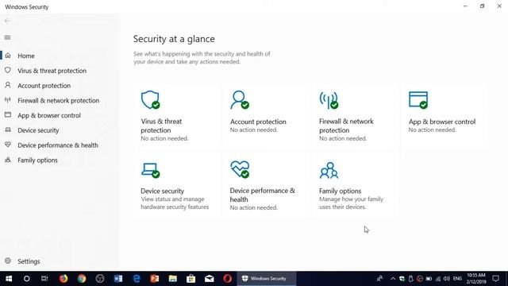This screenshot has height=286, width=508.
Task: Go to Home in the sidebar
Action: 26,56
